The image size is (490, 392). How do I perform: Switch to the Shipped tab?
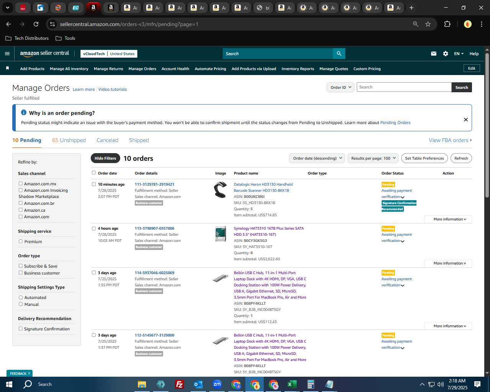[x=139, y=140]
